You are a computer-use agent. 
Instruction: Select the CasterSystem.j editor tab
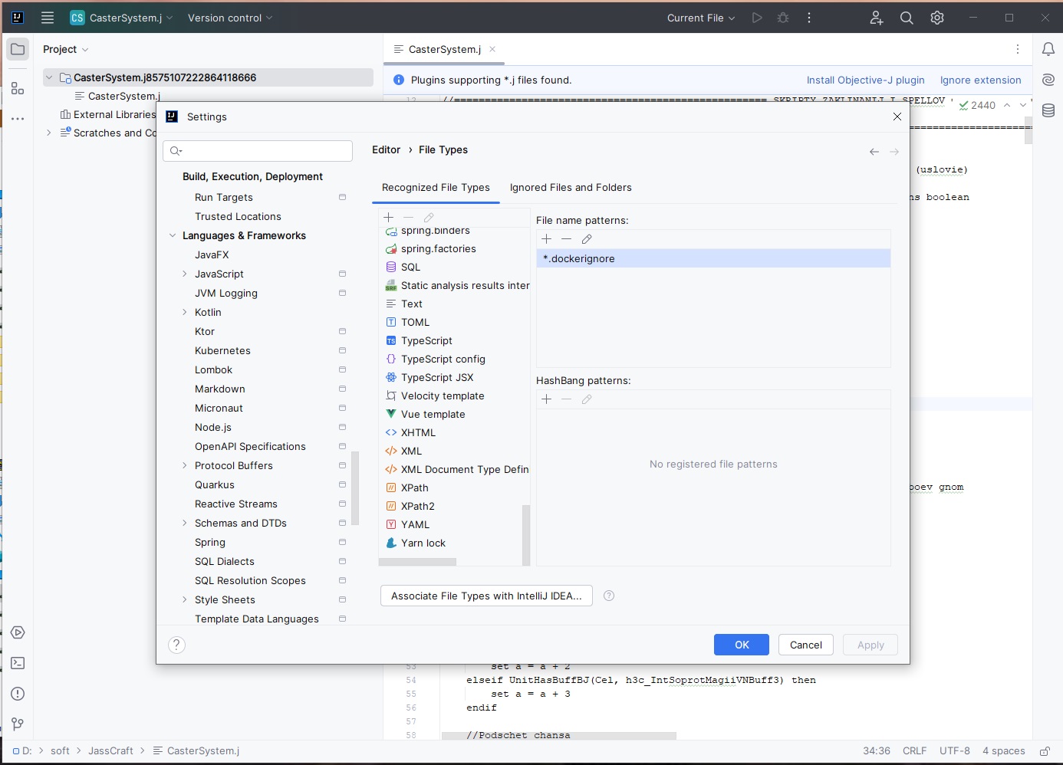tap(444, 49)
